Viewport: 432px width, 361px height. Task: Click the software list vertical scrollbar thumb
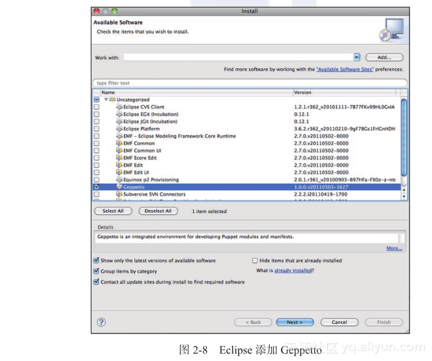(404, 138)
